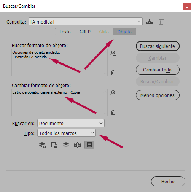Click the Cambiar todo button
The image size is (191, 192).
coord(158,70)
